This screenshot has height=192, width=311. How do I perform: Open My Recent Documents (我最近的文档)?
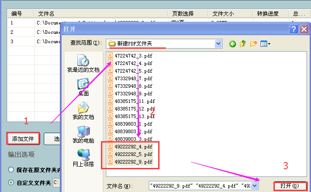[x=83, y=63]
